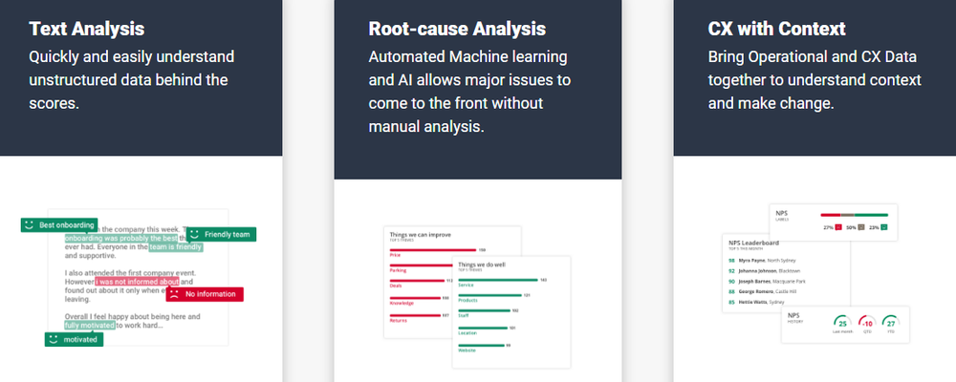
Task: Click the NPS labels red-grey-green distribution bar
Action: [854, 215]
